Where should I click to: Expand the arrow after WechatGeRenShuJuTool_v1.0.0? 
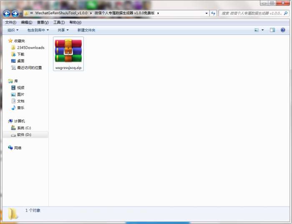pos(91,13)
